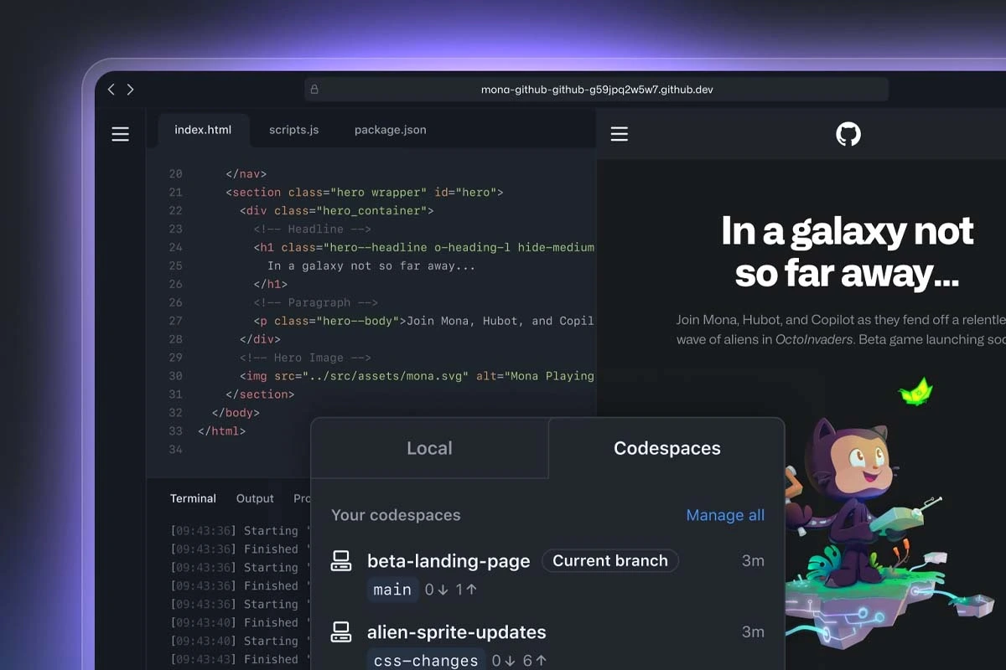Click the Your codespaces heading

(396, 515)
